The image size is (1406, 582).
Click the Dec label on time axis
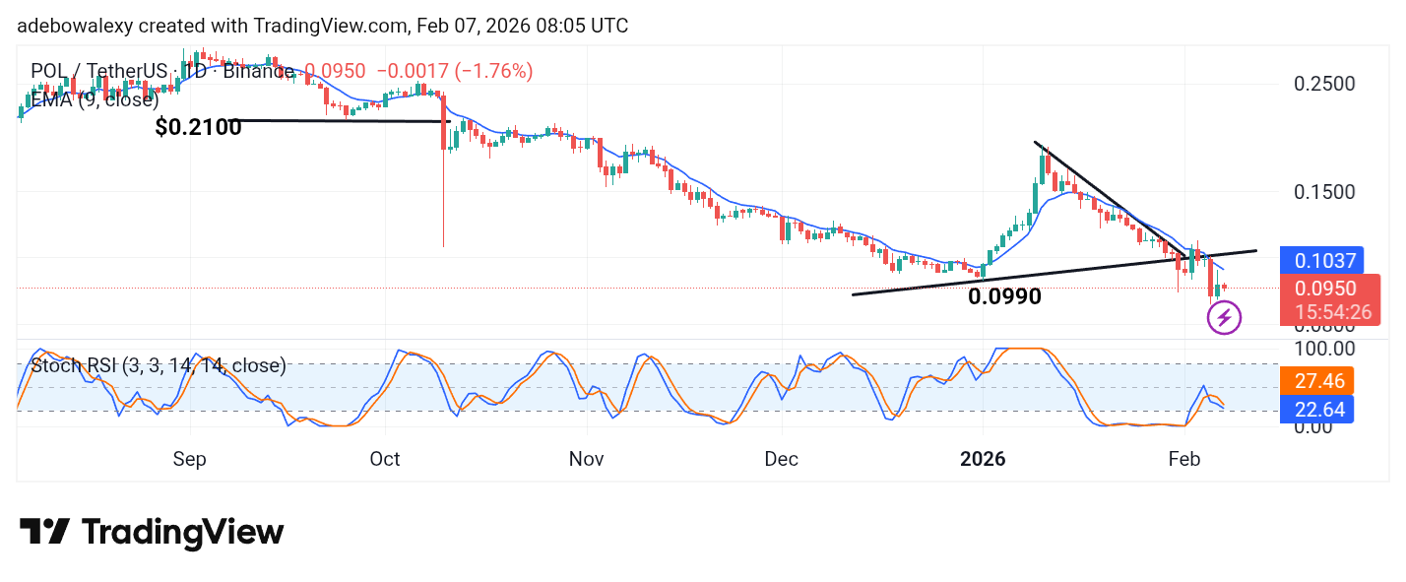[782, 460]
